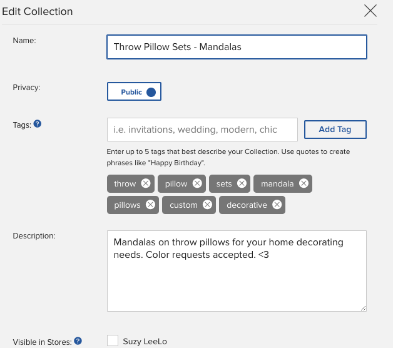Remove the "sets" tag
This screenshot has width=393, height=348.
click(242, 183)
